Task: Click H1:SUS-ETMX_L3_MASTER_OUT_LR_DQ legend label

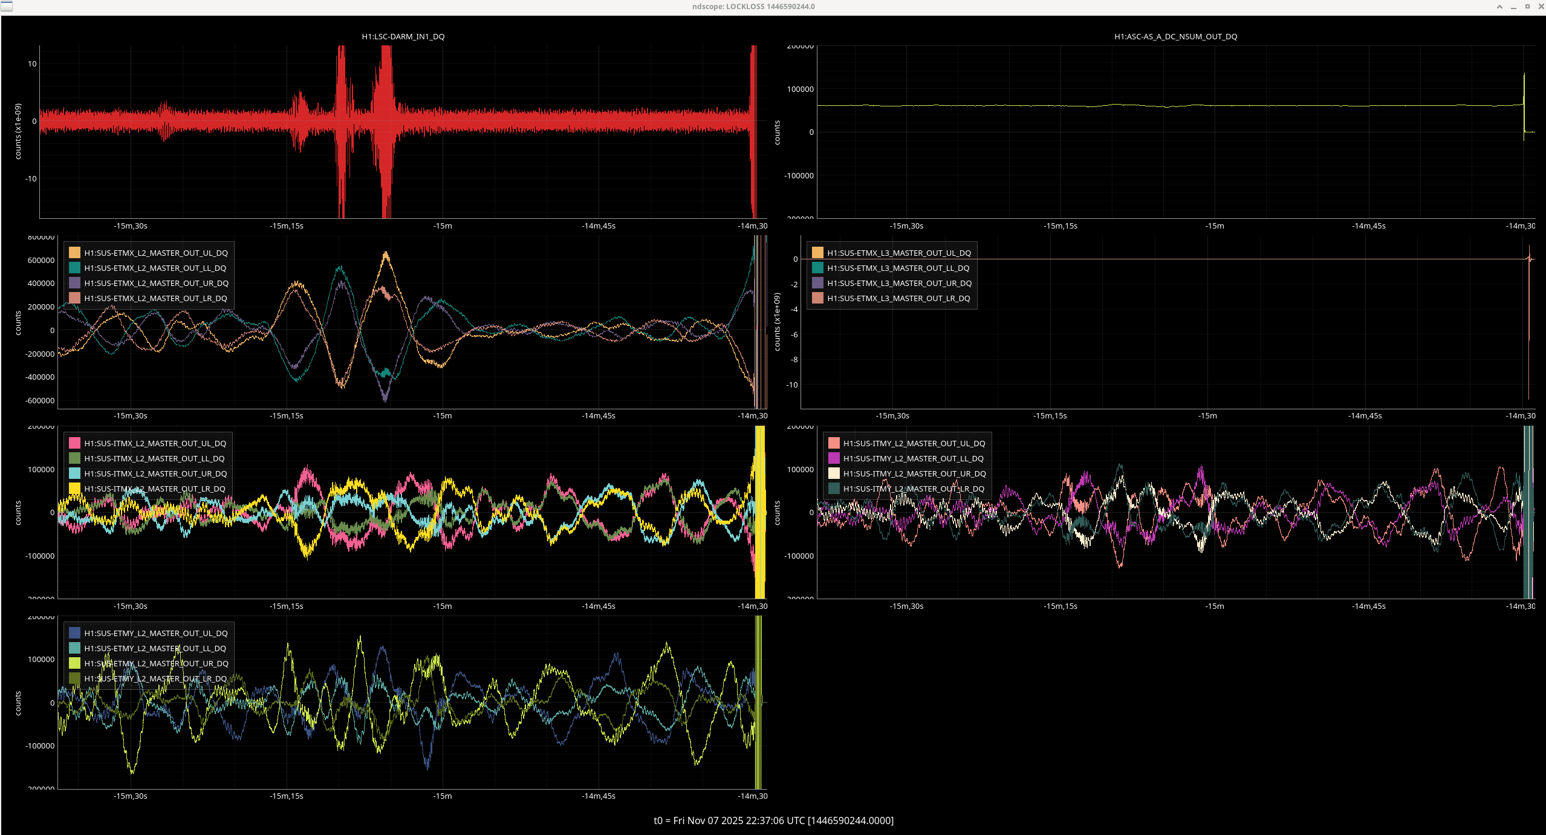Action: click(x=898, y=298)
